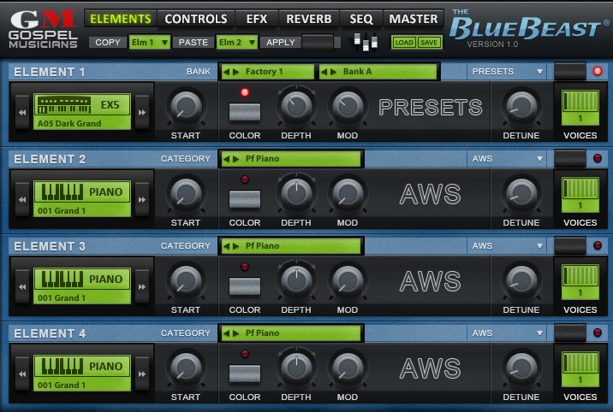This screenshot has height=412, width=613.
Task: Click the A05 Dark Grand preset display
Action: coord(82,112)
